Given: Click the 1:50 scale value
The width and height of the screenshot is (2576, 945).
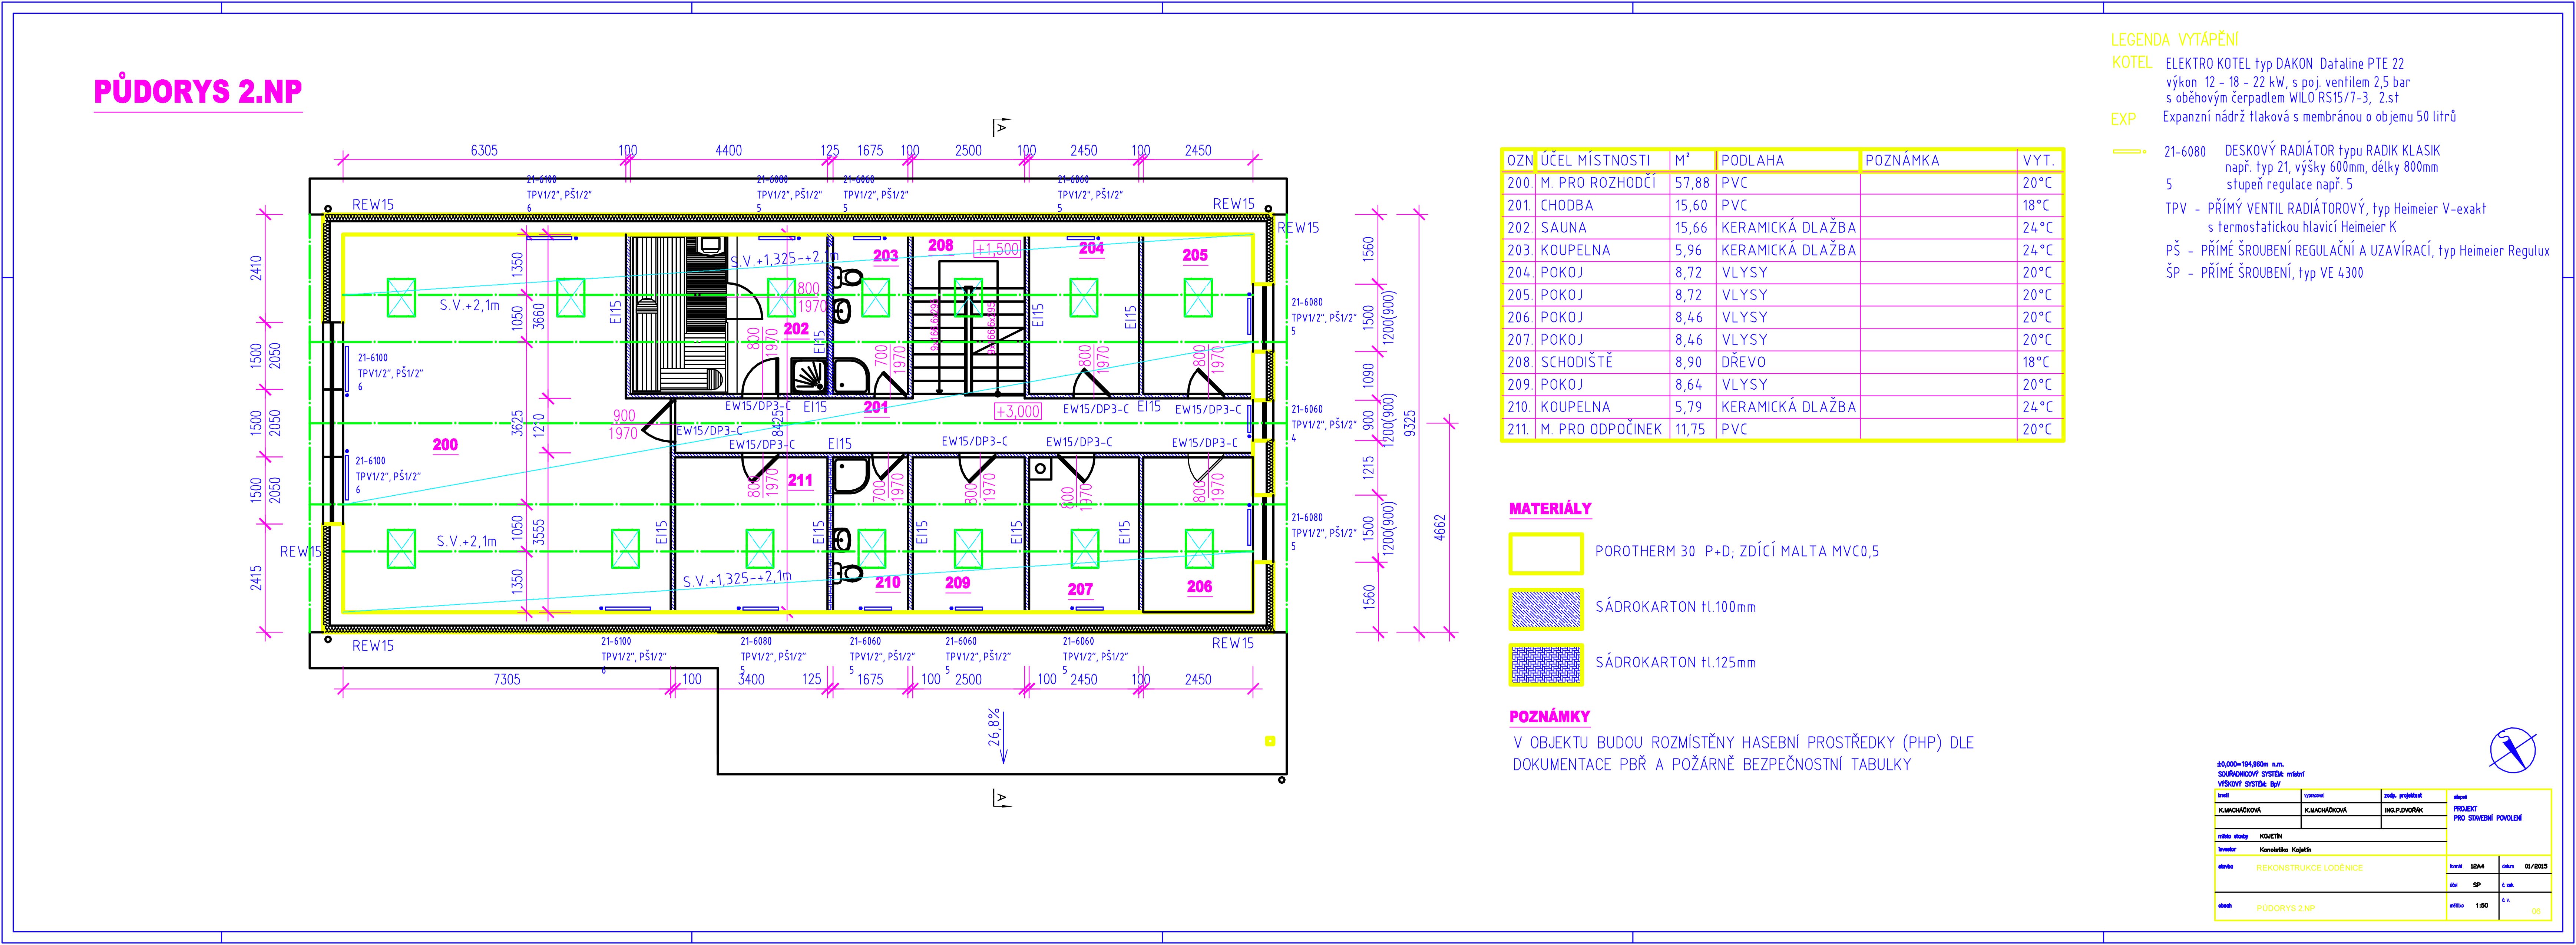Looking at the screenshot, I should click(2482, 906).
